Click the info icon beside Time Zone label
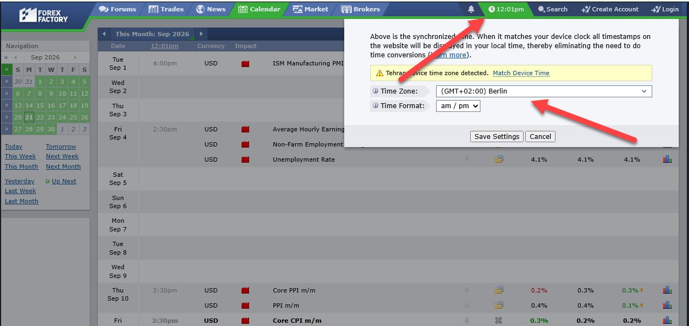The width and height of the screenshot is (689, 326). [x=376, y=91]
